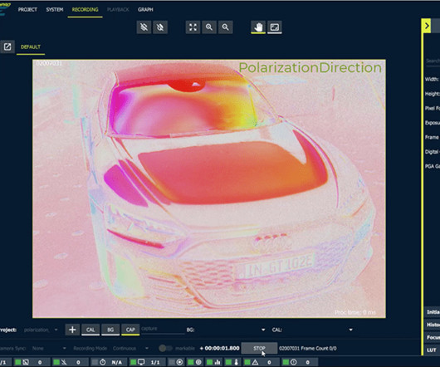Image resolution: width=440 pixels, height=367 pixels.
Task: Click the clock alert status icon
Action: [x=294, y=362]
